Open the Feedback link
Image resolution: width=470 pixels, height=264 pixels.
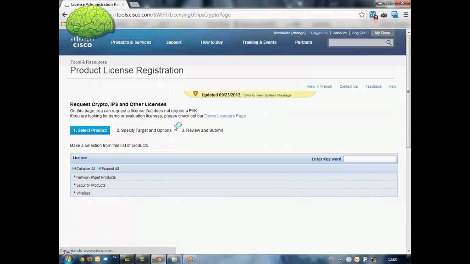point(373,87)
